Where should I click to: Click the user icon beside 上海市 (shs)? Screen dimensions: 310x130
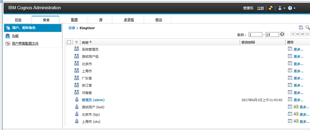[77, 121]
